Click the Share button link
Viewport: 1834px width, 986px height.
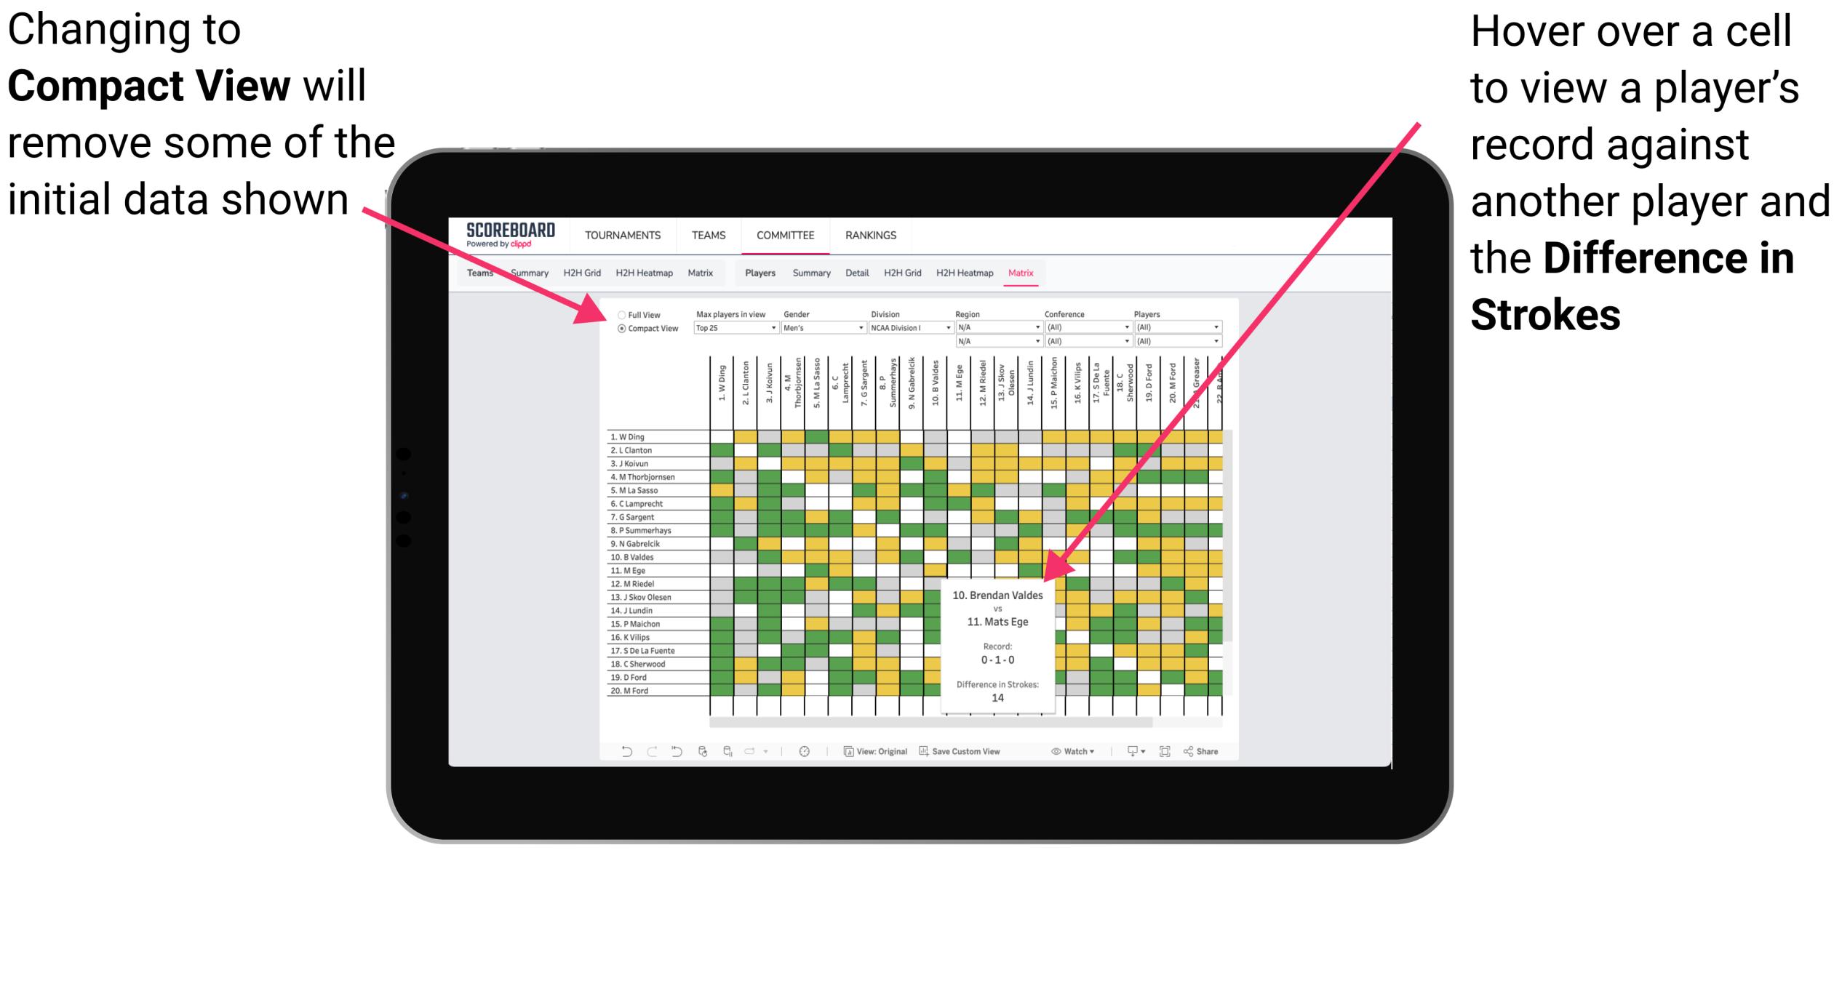tap(1215, 749)
